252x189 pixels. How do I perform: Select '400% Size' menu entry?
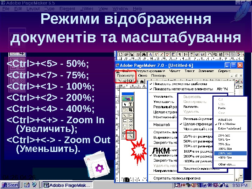[x=230, y=157]
